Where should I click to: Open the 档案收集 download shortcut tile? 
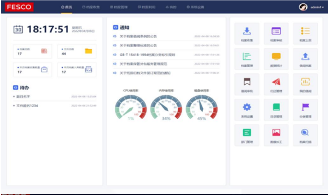coord(247,33)
